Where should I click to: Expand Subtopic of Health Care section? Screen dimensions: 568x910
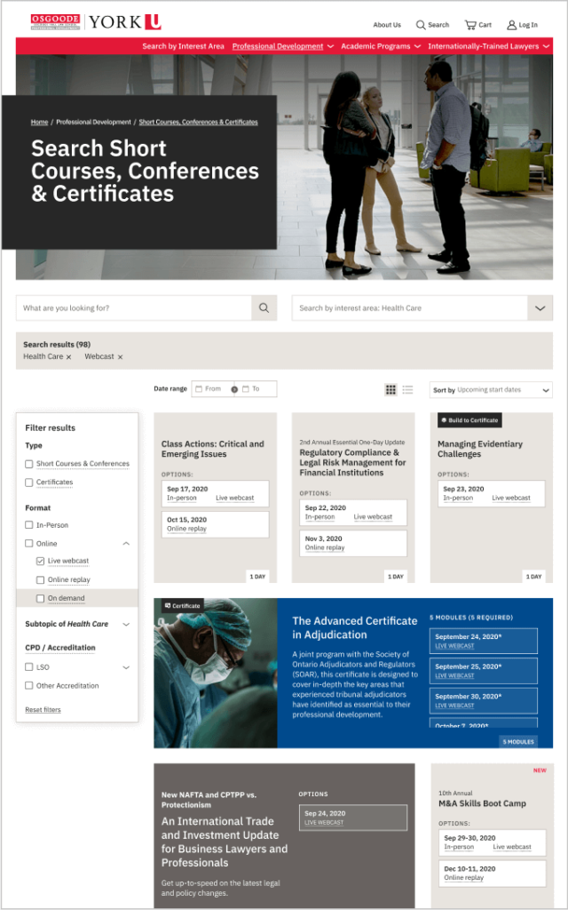126,625
